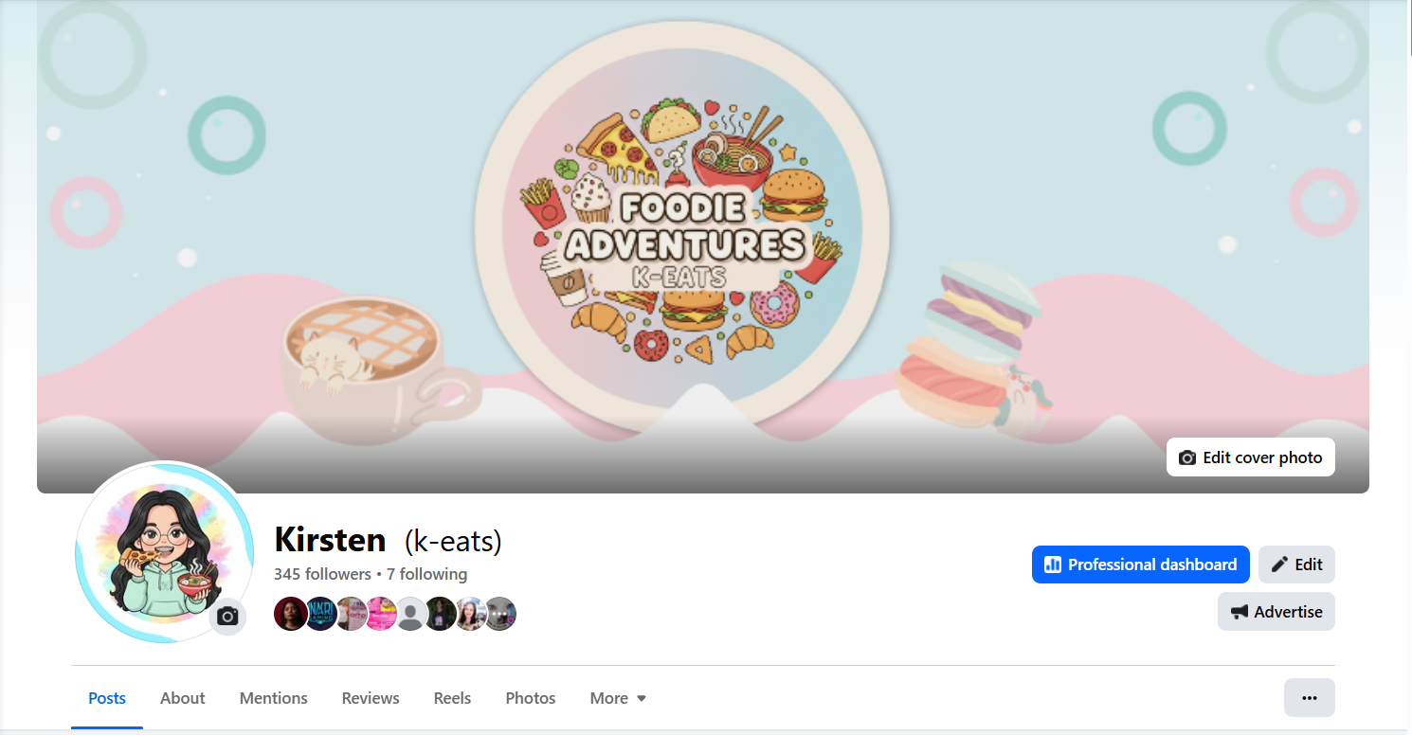Click the last follower avatar with dots

point(500,614)
